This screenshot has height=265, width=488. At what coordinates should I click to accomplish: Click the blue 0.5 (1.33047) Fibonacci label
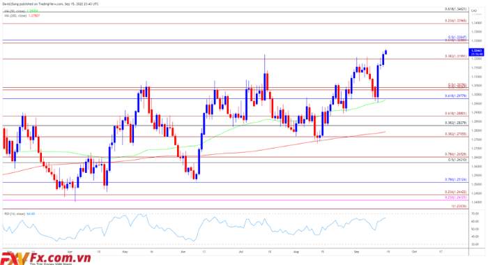coord(457,37)
